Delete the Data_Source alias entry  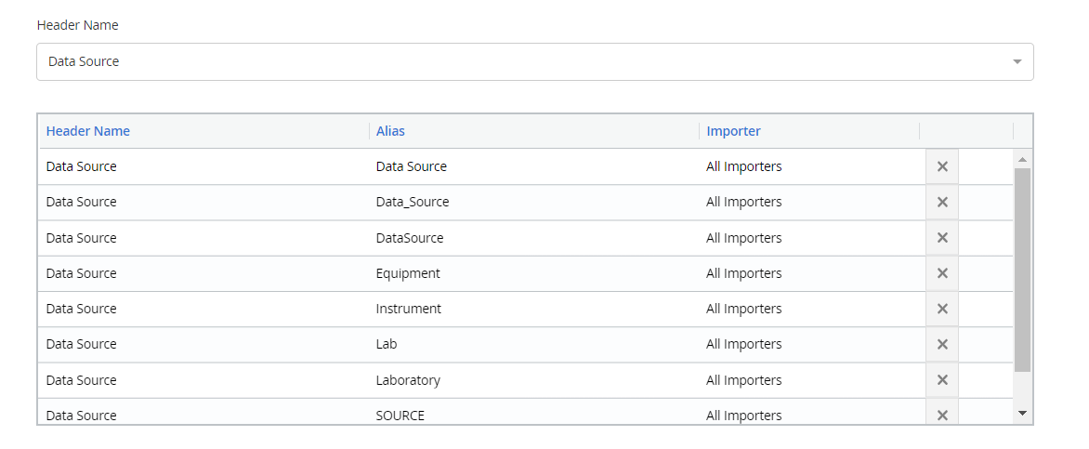[x=942, y=202]
